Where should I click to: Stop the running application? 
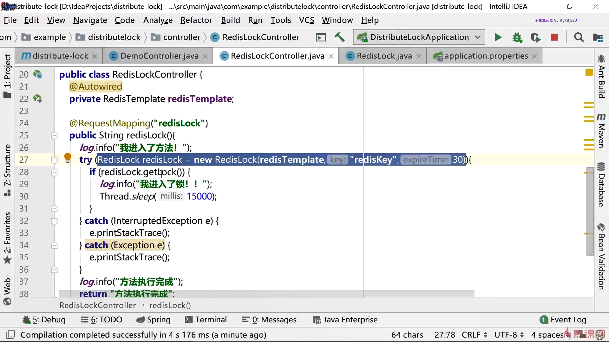click(554, 37)
